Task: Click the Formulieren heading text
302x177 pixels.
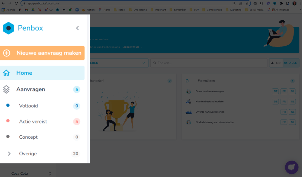Action: tap(206, 81)
